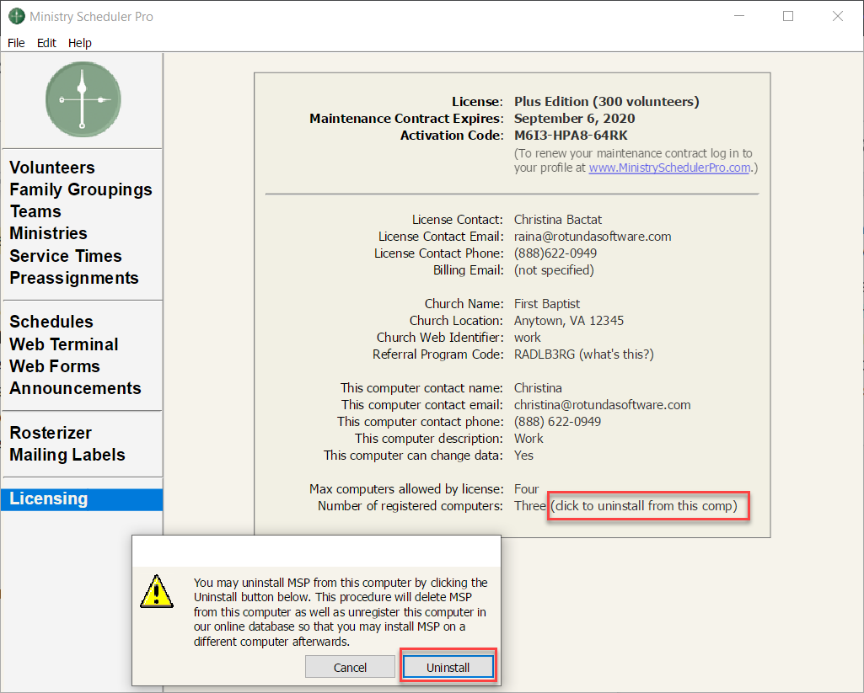Image resolution: width=864 pixels, height=693 pixels.
Task: Open the Web Terminal section
Action: (x=64, y=344)
